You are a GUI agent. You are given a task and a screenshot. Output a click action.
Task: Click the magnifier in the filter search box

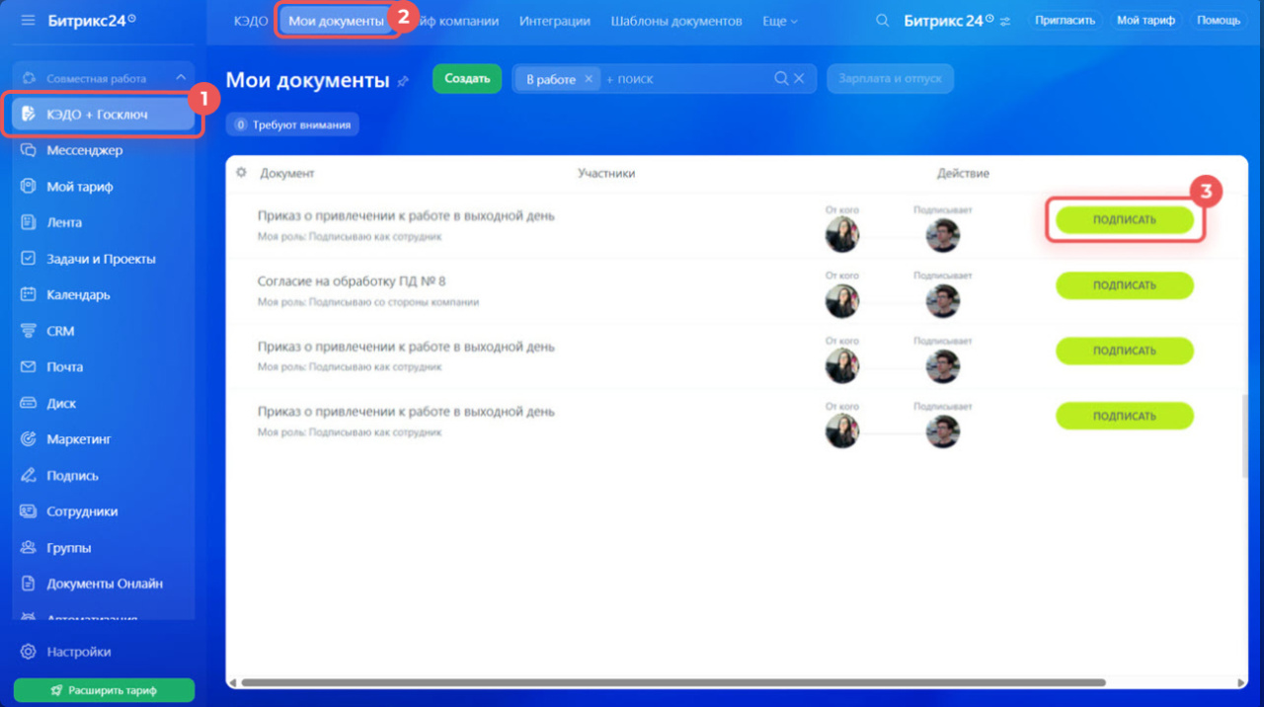pos(781,79)
